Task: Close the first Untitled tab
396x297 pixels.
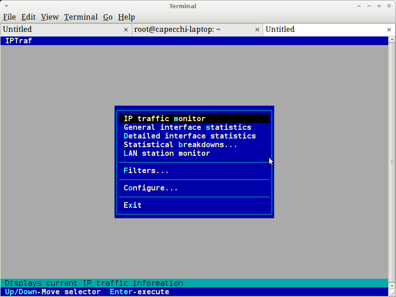Action: (126, 30)
